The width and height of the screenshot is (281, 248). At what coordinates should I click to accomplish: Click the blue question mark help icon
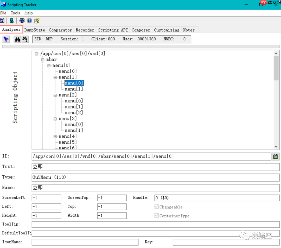click(x=29, y=21)
